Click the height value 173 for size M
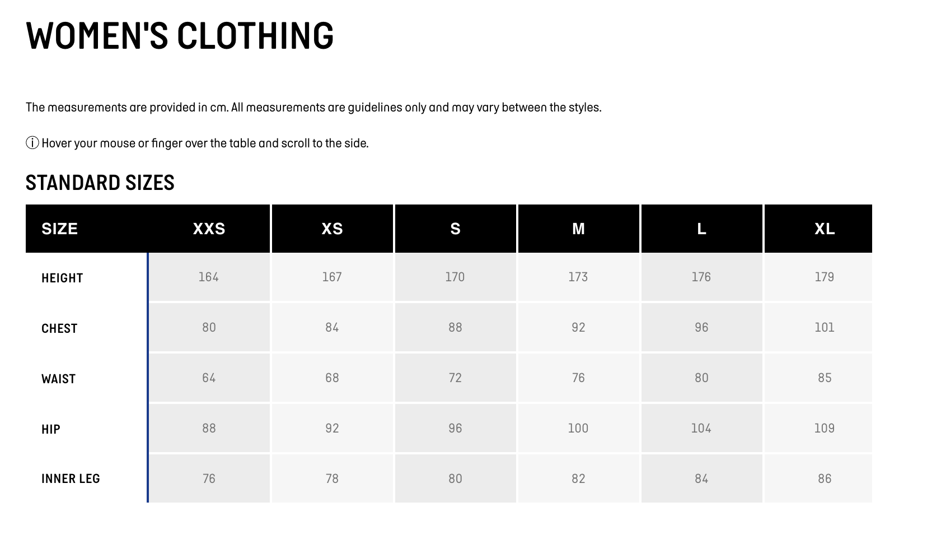This screenshot has height=539, width=927. click(x=578, y=277)
